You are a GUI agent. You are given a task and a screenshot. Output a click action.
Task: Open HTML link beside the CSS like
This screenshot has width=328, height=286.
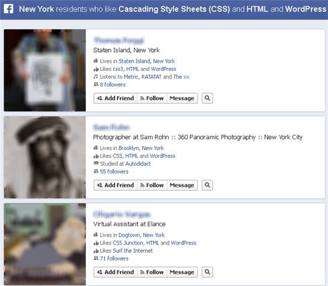[132, 156]
